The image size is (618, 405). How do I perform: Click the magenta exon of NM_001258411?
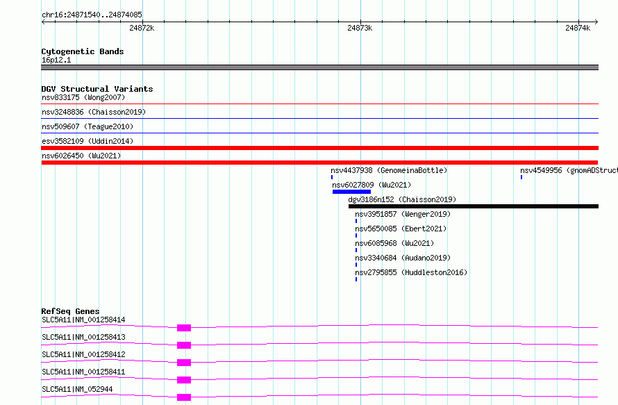[x=184, y=380]
